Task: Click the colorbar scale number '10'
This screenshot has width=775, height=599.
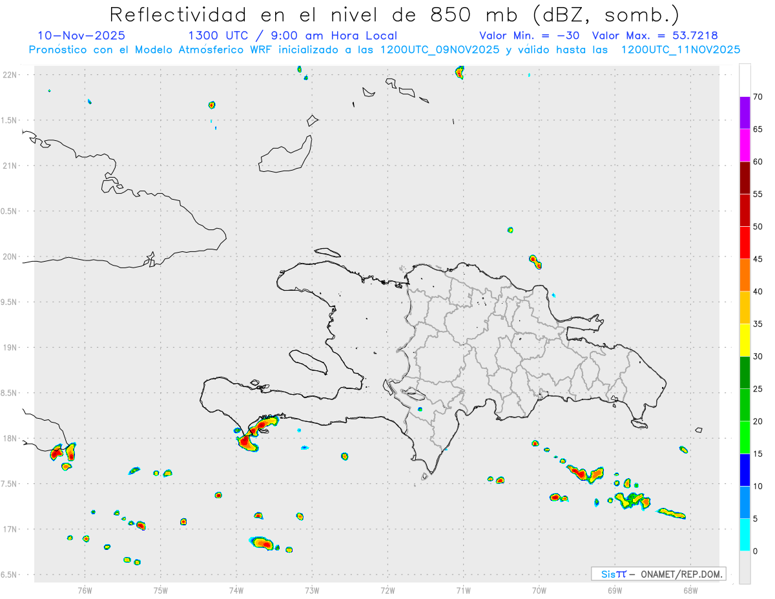Action: click(758, 487)
